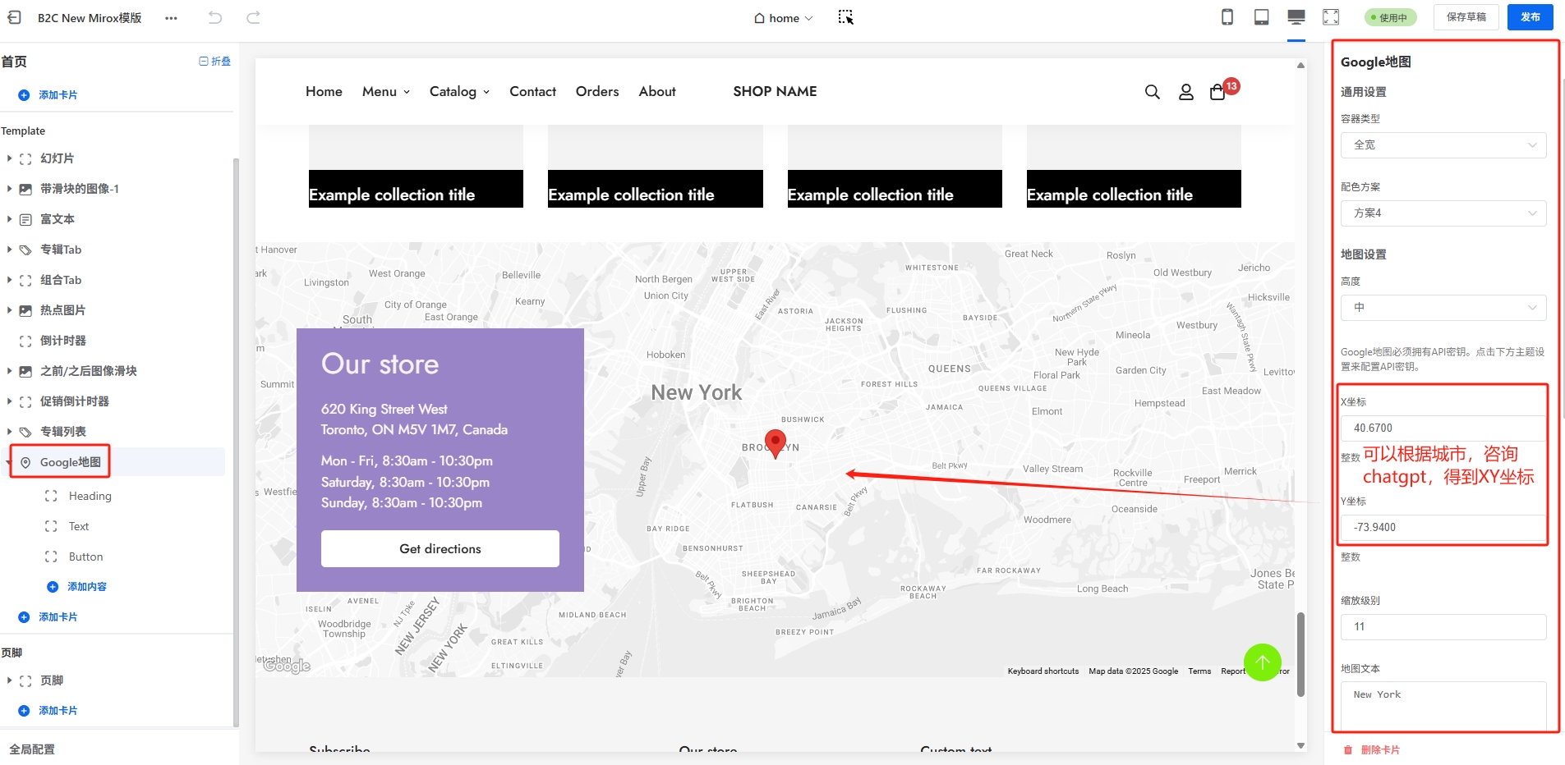1565x765 pixels.
Task: Click the search magnifier in store header
Action: click(x=1153, y=92)
